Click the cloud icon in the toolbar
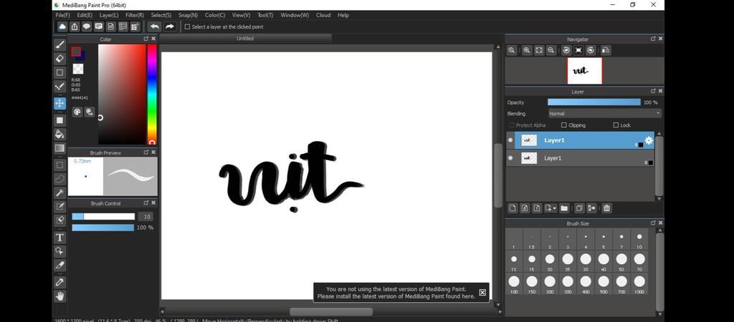Screen dimensions: 734x322 point(62,26)
